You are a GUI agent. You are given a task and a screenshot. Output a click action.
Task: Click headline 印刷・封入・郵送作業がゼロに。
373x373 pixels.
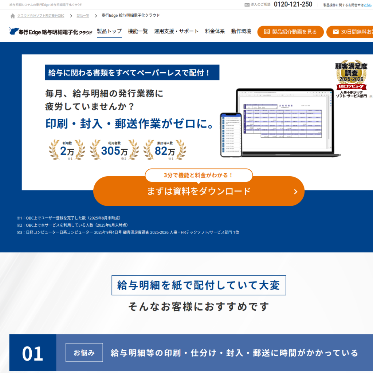tap(129, 124)
